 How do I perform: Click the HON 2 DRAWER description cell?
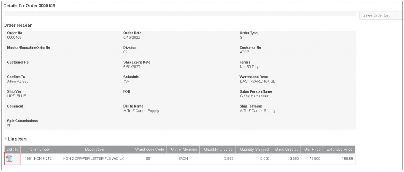coord(93,159)
